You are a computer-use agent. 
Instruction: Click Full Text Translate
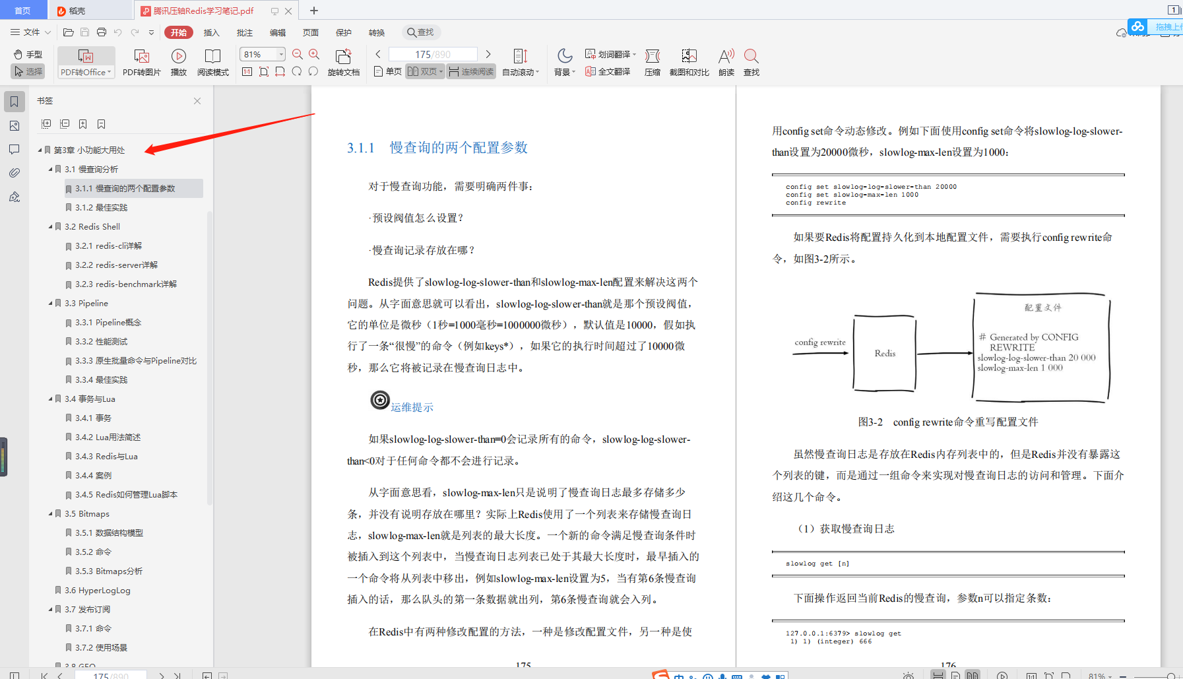click(608, 71)
